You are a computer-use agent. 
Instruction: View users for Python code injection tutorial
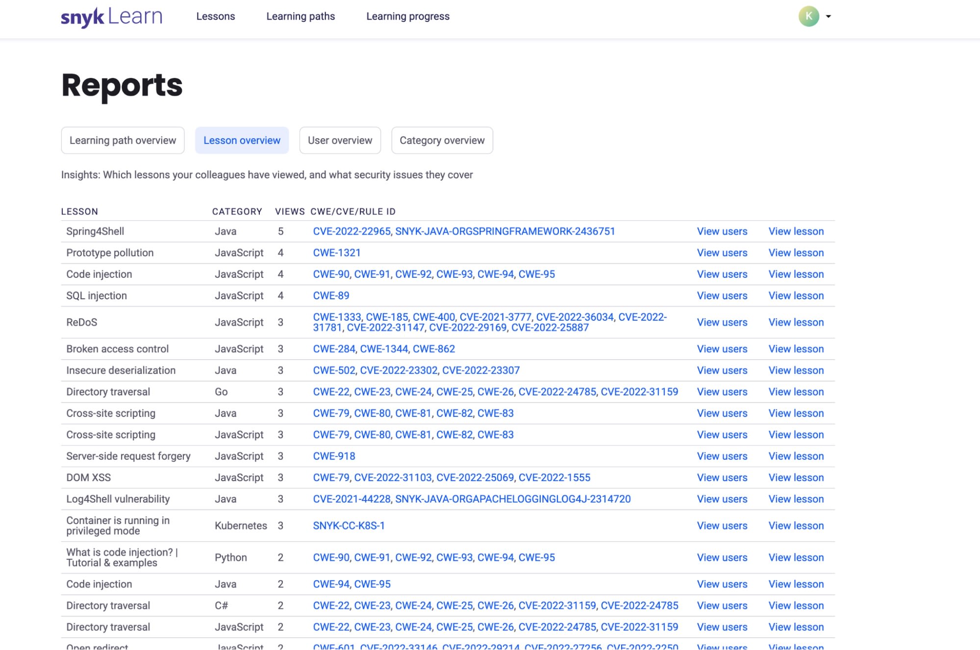pyautogui.click(x=722, y=557)
